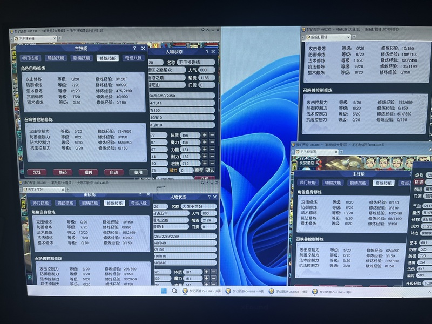Decrease 魔力 151 in 大学不学好 window
The width and height of the screenshot is (432, 324).
[214, 279]
